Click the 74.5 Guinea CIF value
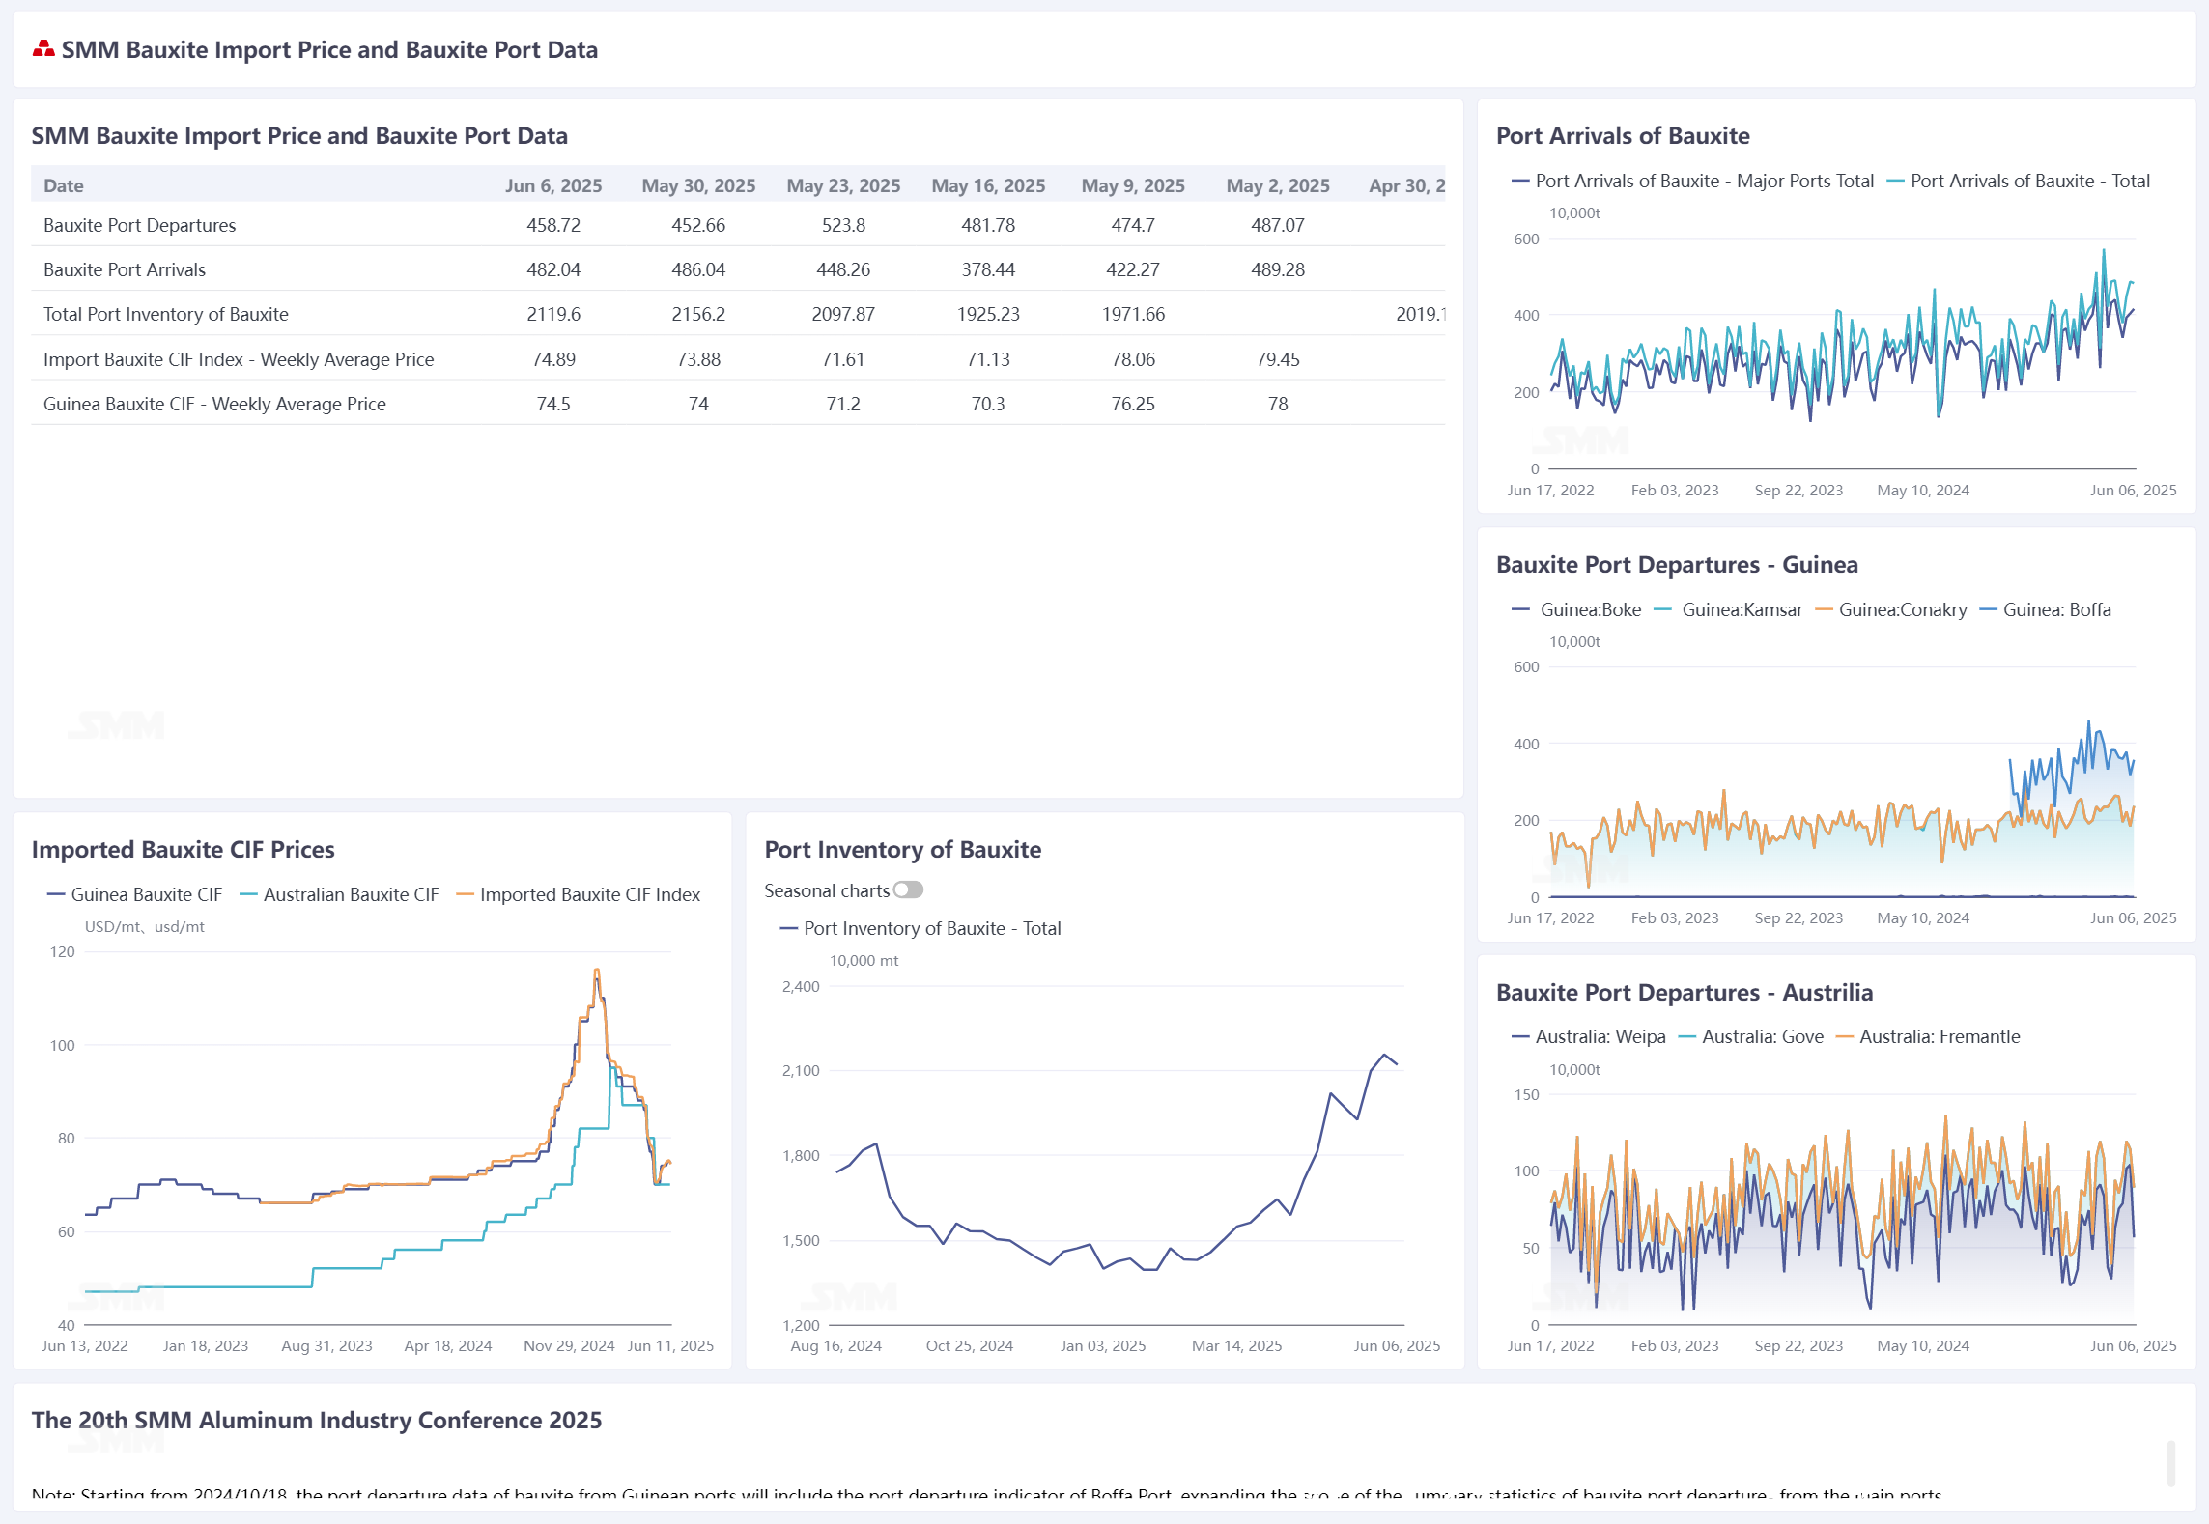 pyautogui.click(x=553, y=404)
